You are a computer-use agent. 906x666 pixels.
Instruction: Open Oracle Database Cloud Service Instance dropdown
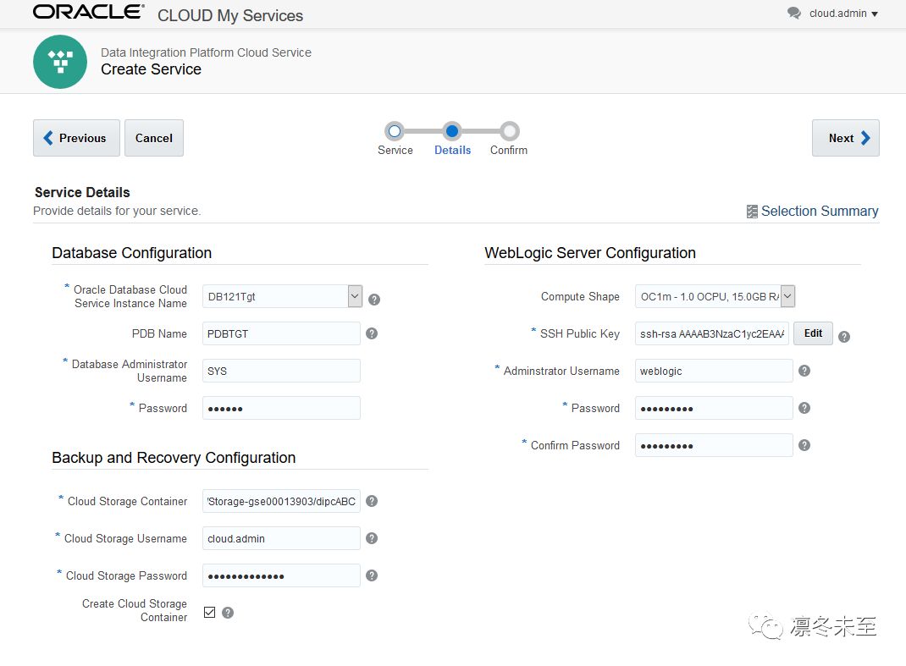pyautogui.click(x=355, y=296)
